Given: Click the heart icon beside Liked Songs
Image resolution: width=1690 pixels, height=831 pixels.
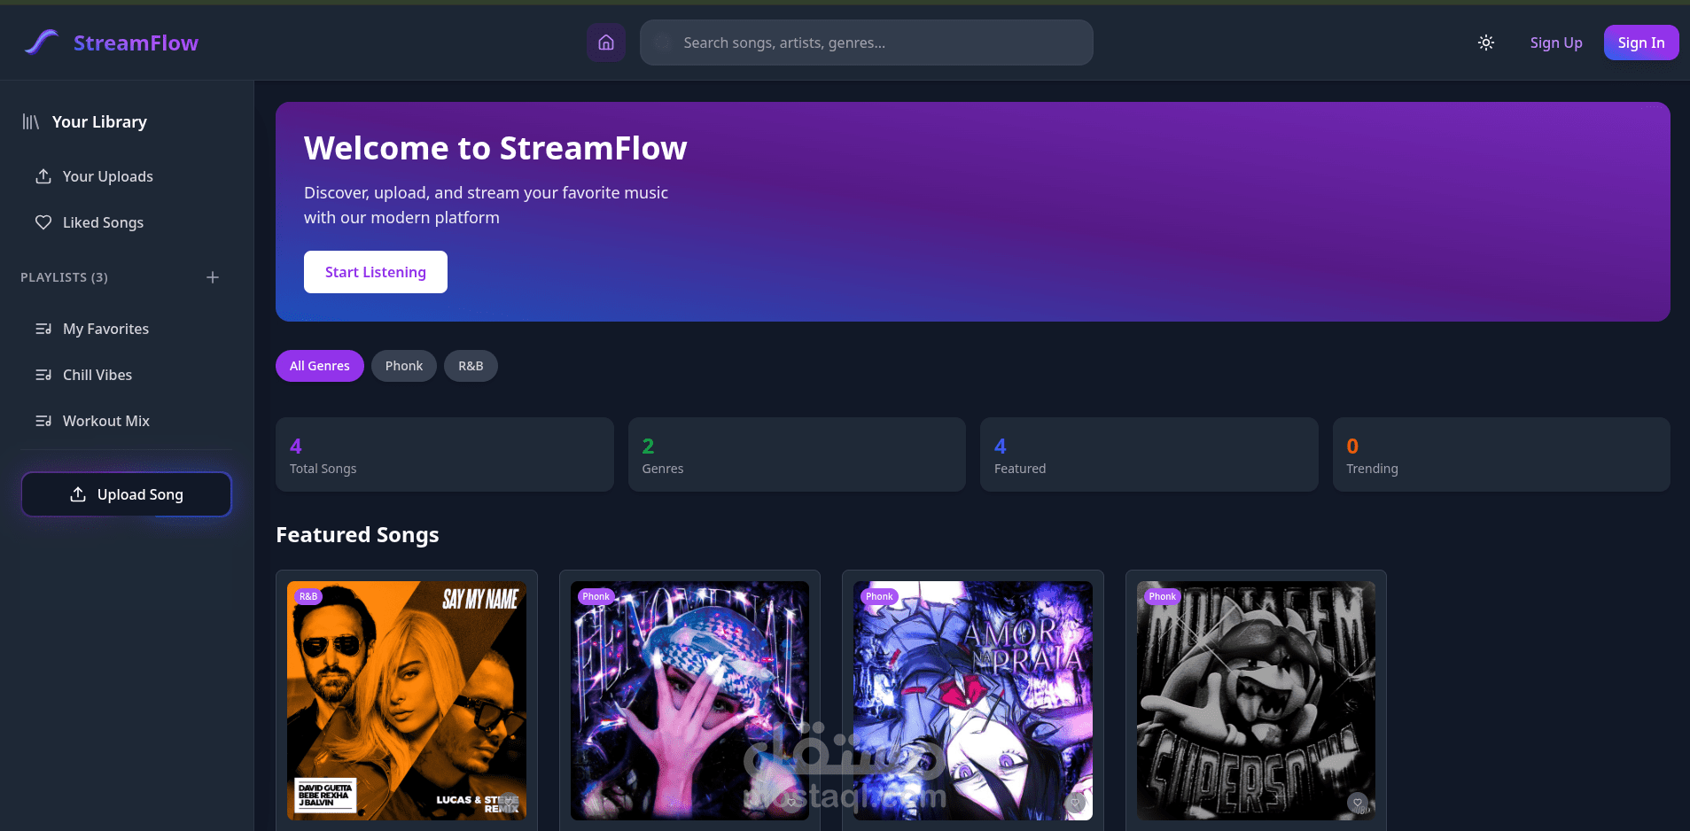Looking at the screenshot, I should 43,222.
